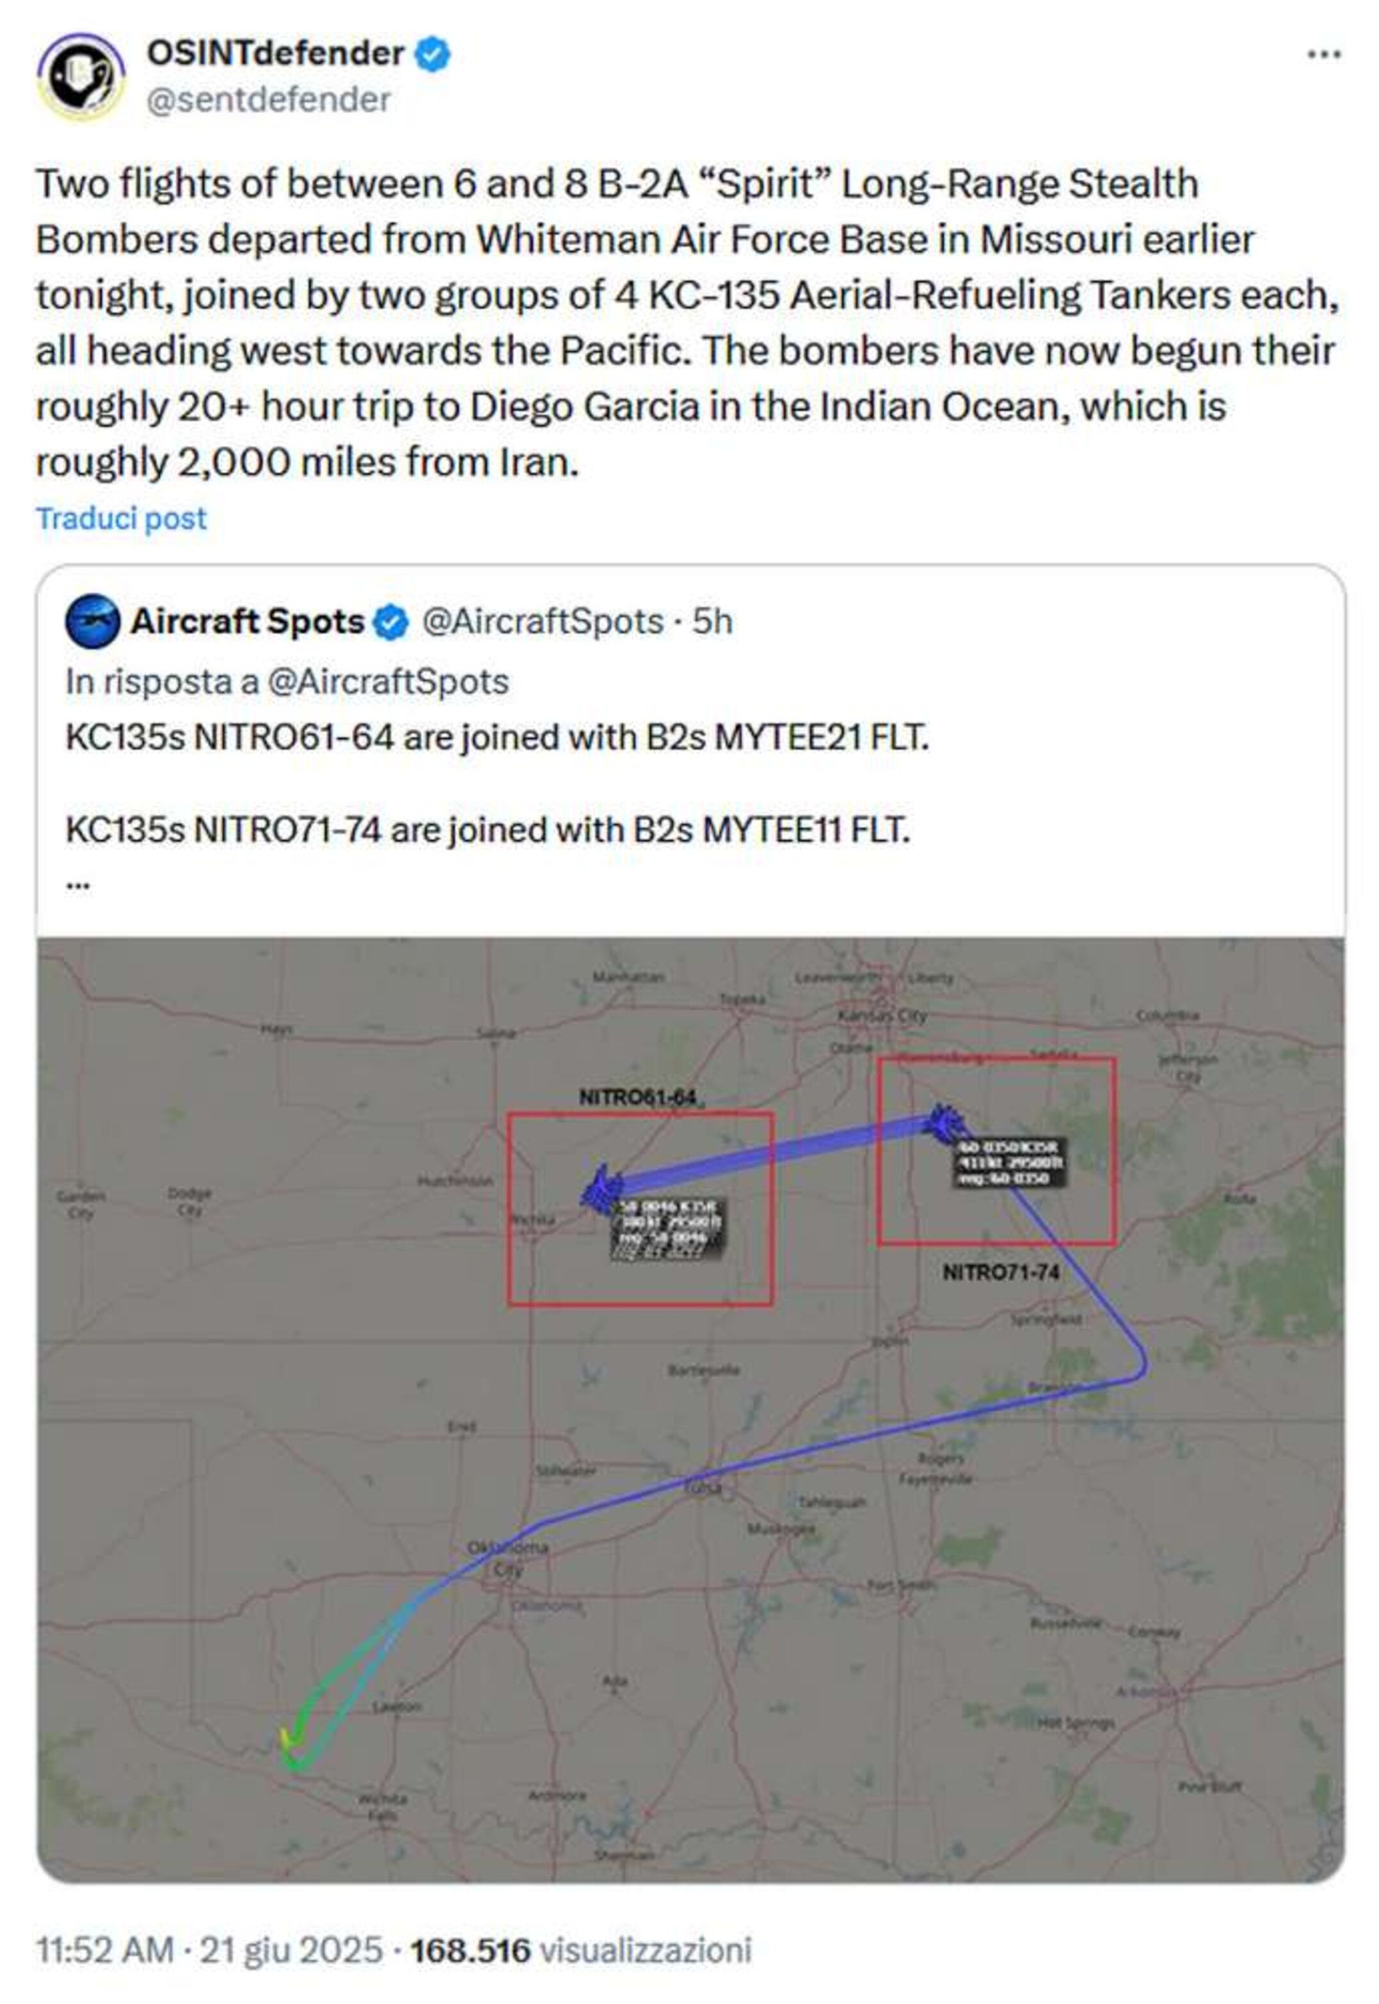Open the OSINTdefender display name link
This screenshot has width=1379, height=2004.
pyautogui.click(x=276, y=54)
